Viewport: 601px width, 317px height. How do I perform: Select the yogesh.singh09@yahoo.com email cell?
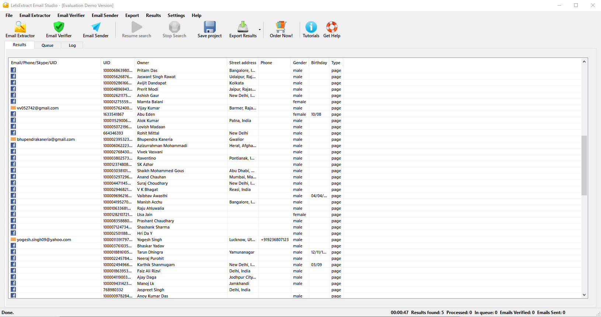pyautogui.click(x=44, y=240)
